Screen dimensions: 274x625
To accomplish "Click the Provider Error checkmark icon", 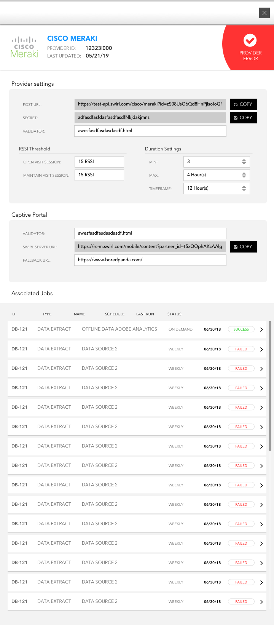I will 250,40.
